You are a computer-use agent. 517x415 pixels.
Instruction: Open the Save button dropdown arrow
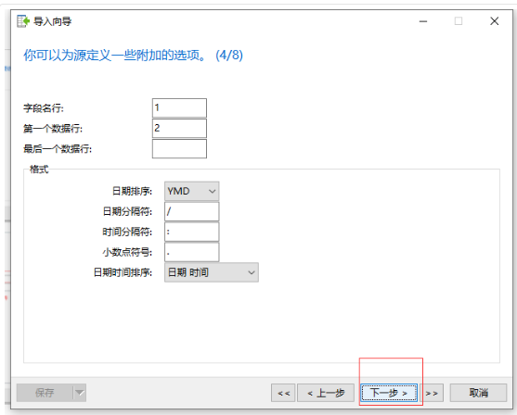(80, 393)
